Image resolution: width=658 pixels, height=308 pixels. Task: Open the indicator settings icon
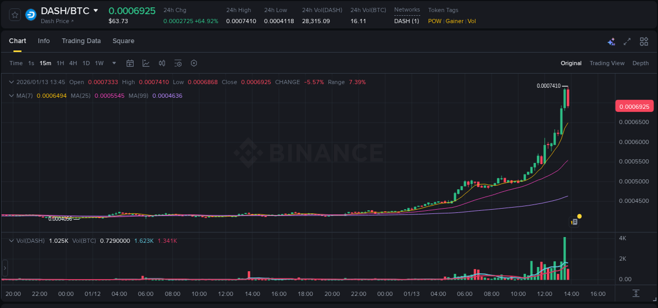pos(177,63)
